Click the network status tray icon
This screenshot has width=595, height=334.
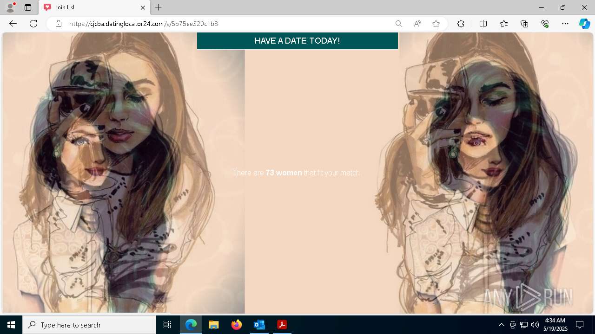[524, 325]
